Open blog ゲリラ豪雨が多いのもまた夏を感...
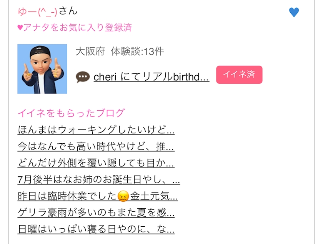Viewport: 323px width, 244px height. [x=96, y=212]
